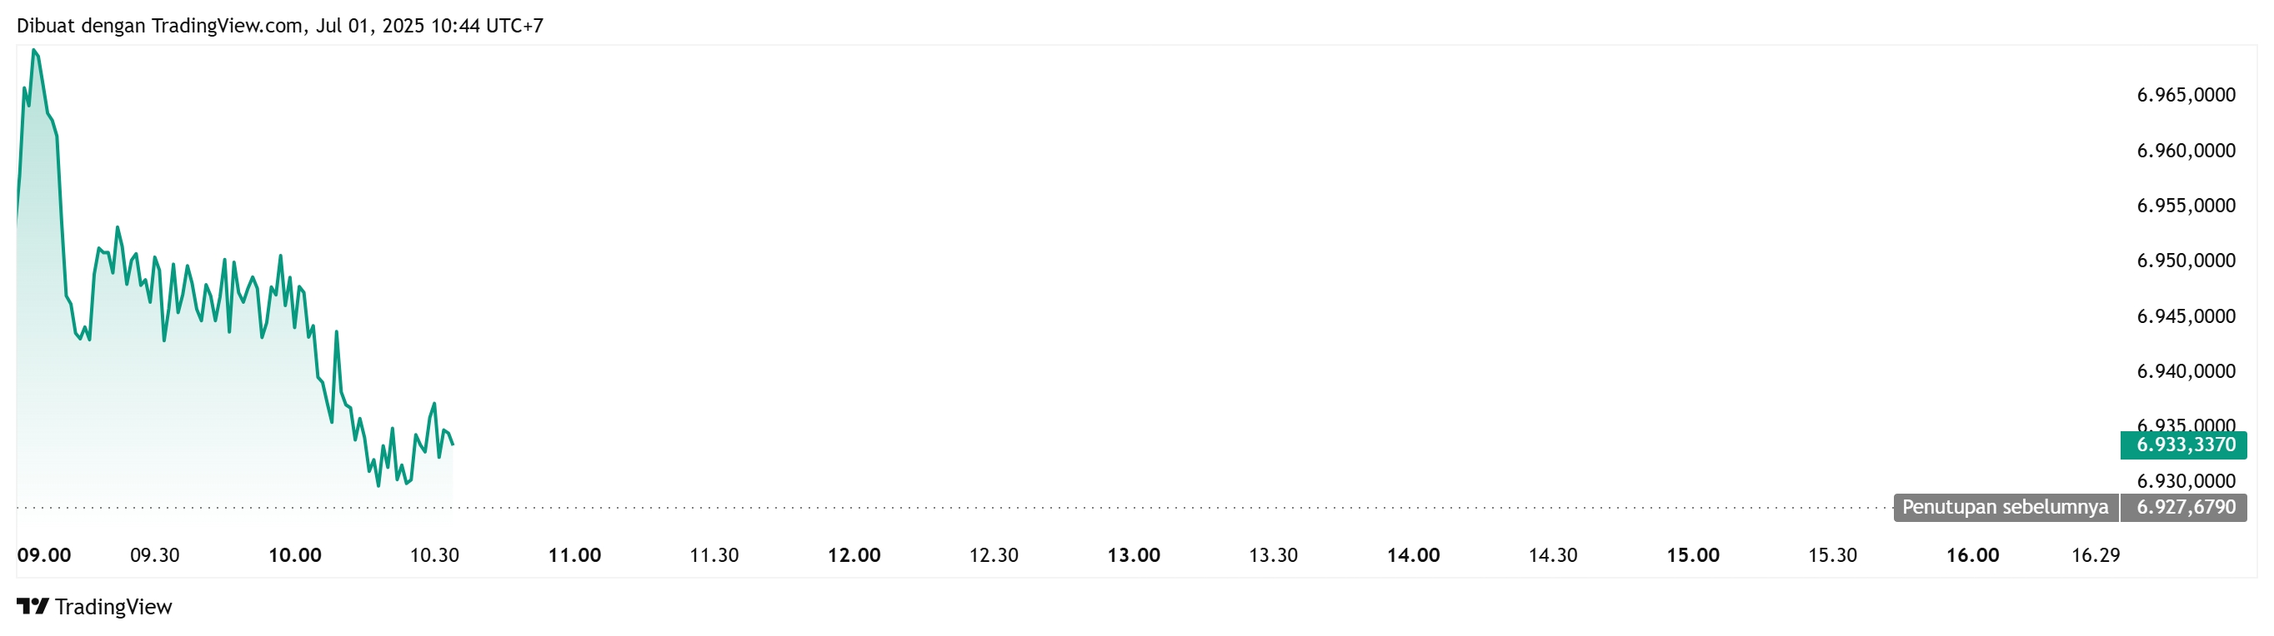Click the 16.29 closing time label
The height and width of the screenshot is (636, 2274).
2096,555
